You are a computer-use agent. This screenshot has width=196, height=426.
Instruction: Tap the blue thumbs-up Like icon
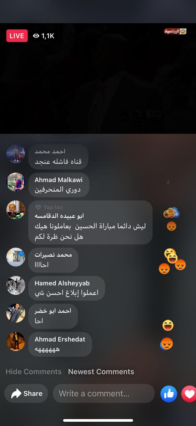point(169,394)
